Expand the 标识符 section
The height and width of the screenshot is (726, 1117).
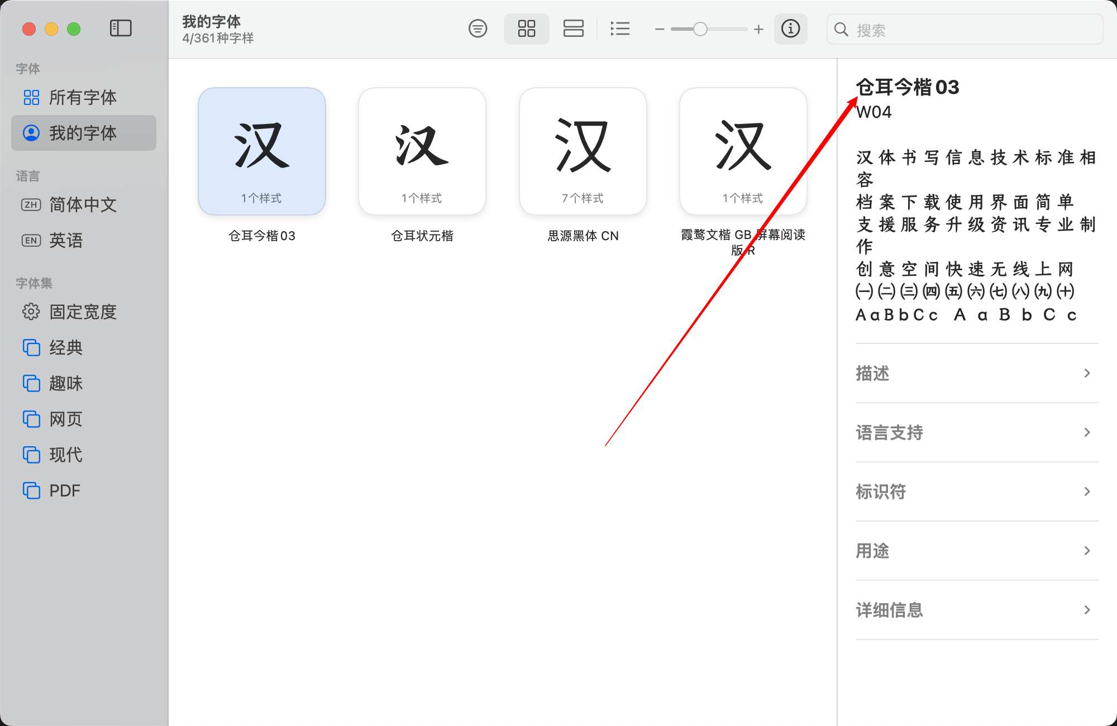click(977, 491)
